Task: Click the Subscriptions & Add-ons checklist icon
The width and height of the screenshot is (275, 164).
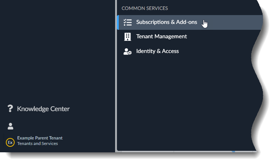Action: click(x=128, y=22)
